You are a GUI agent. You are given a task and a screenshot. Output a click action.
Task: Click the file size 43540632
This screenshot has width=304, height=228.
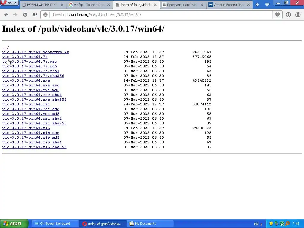pos(202,80)
